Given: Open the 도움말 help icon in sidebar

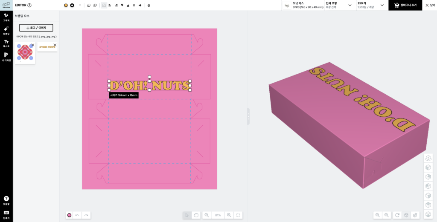Looking at the screenshot, I should 6,200.
